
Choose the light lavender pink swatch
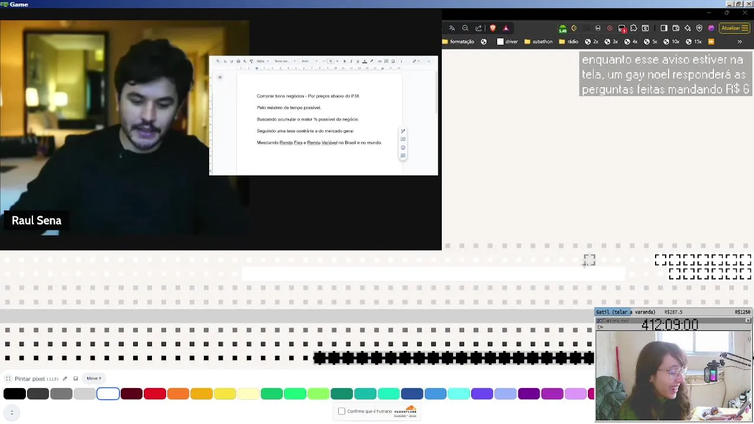(x=576, y=394)
